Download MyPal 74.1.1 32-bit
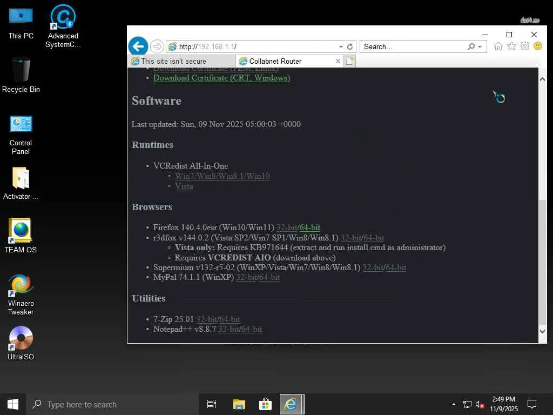Viewport: 553px width, 415px height. tap(246, 277)
